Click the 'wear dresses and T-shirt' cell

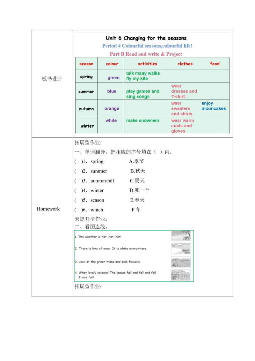[184, 91]
